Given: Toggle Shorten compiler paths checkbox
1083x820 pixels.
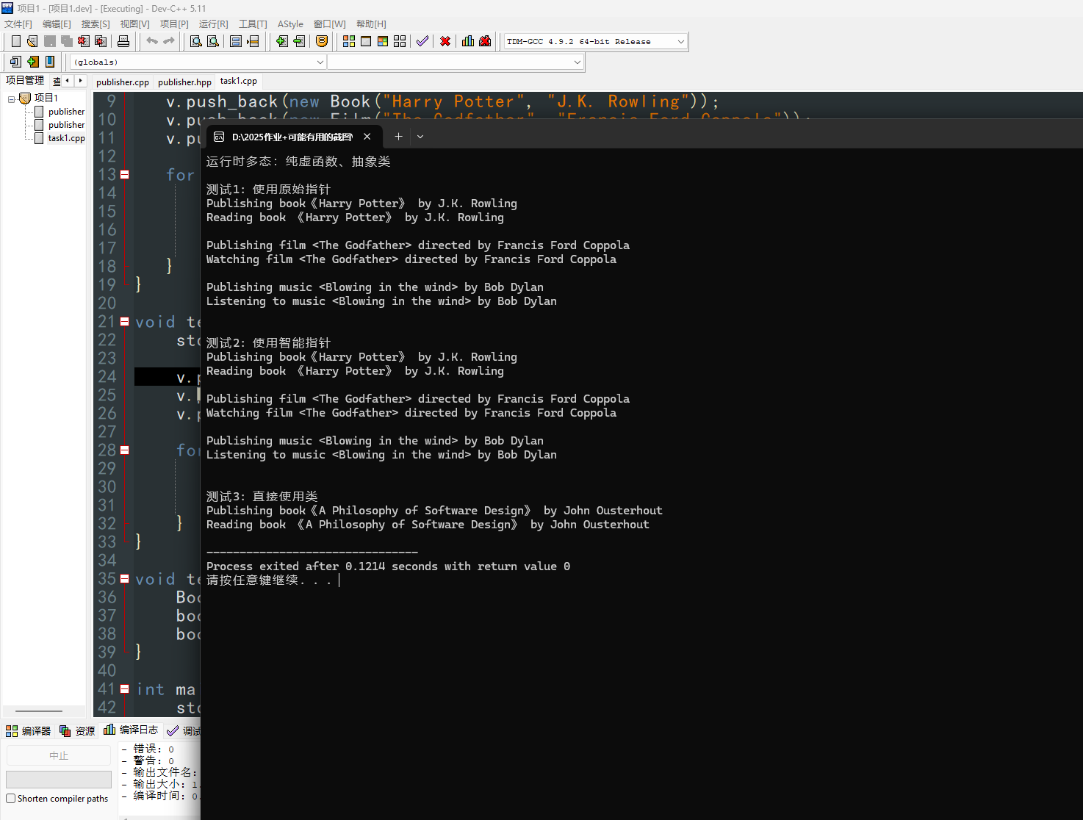Looking at the screenshot, I should coord(11,799).
